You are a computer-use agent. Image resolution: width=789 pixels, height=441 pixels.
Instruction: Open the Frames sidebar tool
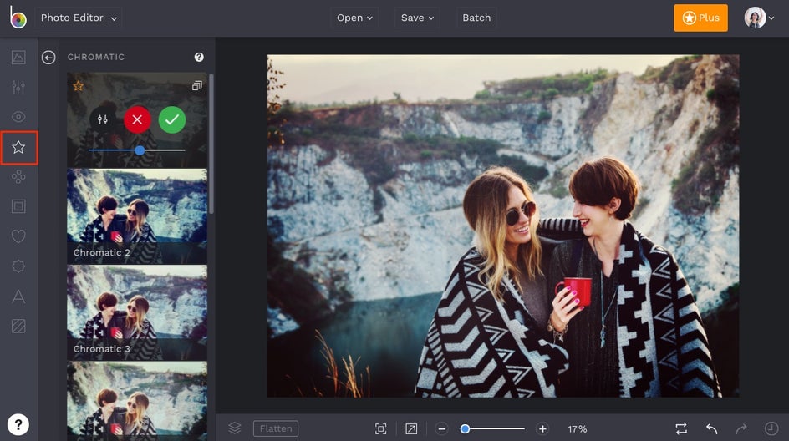click(18, 206)
